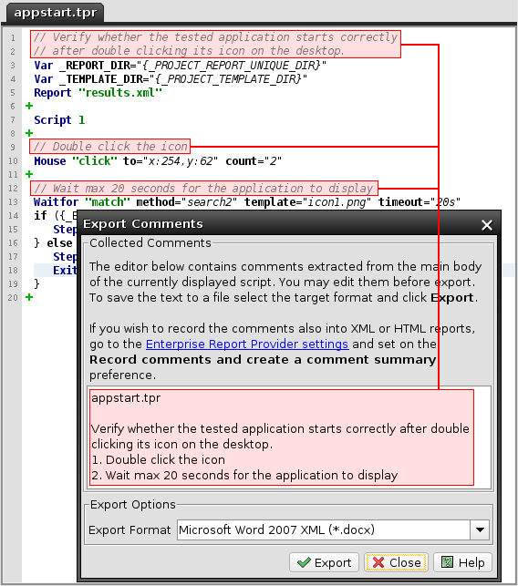The image size is (518, 586).
Task: Click the green plus marker below line 5
Action: 29,106
